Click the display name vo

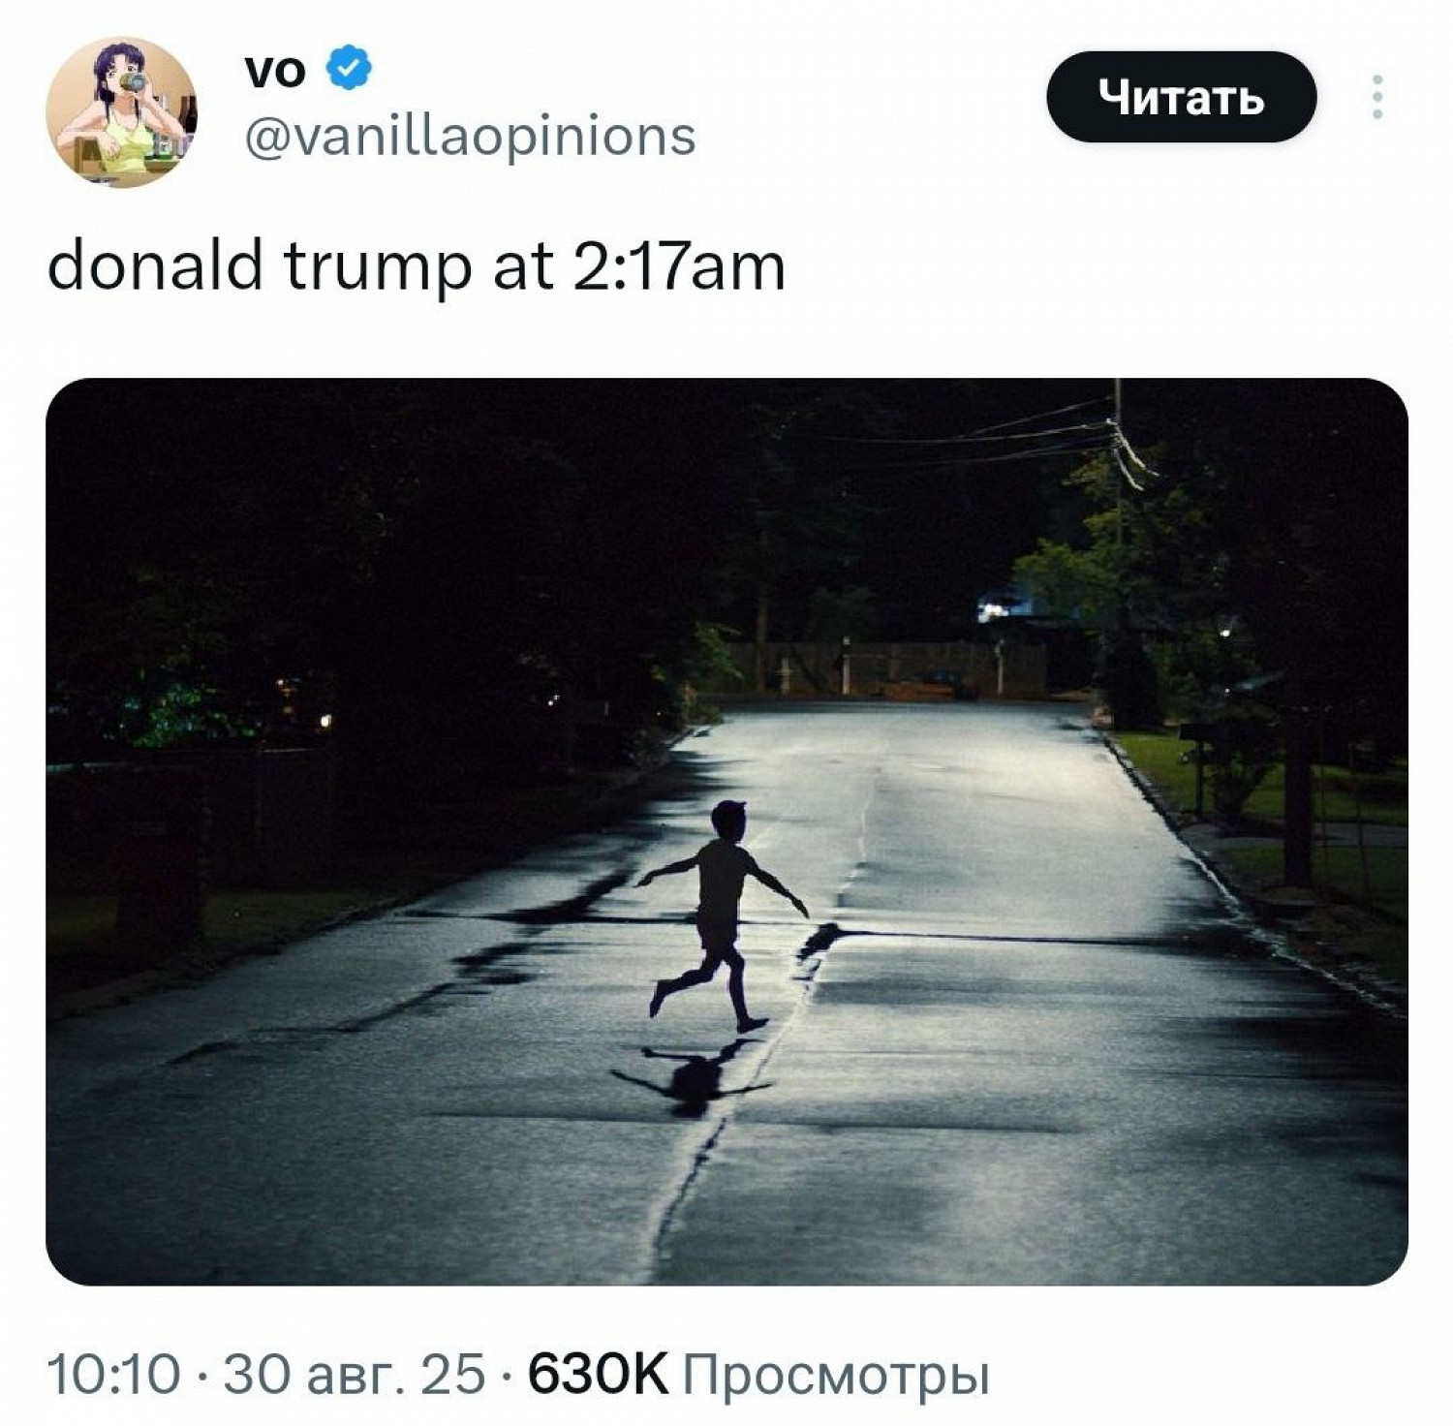[275, 71]
